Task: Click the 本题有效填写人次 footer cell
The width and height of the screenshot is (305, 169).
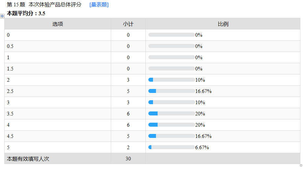Action: pyautogui.click(x=58, y=159)
